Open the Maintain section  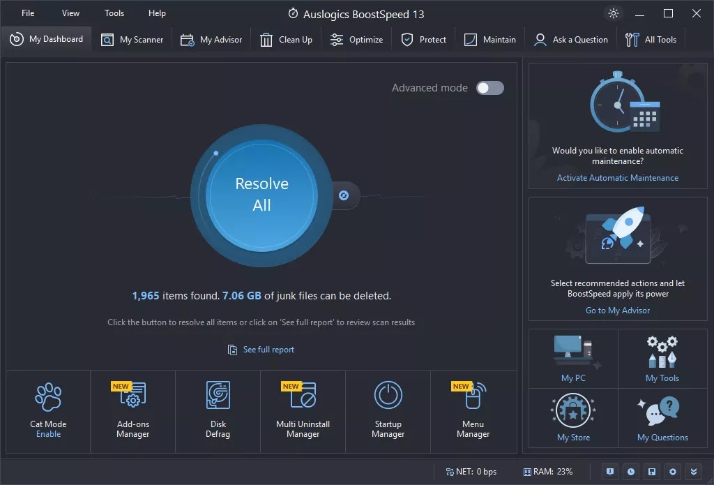[x=489, y=39]
